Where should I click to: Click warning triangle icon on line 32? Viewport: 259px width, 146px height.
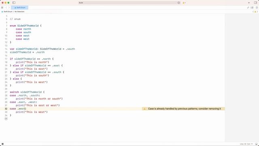(x=144, y=109)
